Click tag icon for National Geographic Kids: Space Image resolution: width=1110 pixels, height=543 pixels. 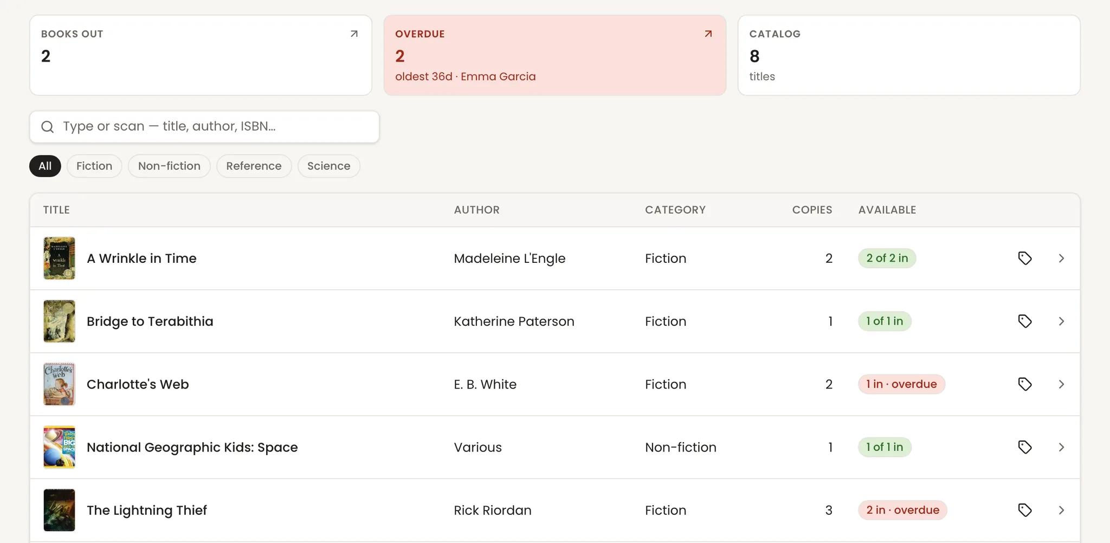point(1024,447)
